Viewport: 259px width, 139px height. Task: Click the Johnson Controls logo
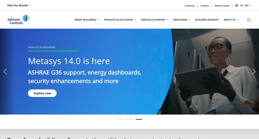(x=18, y=20)
